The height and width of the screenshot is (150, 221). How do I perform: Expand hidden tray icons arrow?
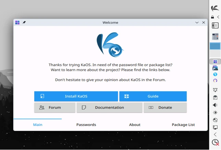click(215, 135)
